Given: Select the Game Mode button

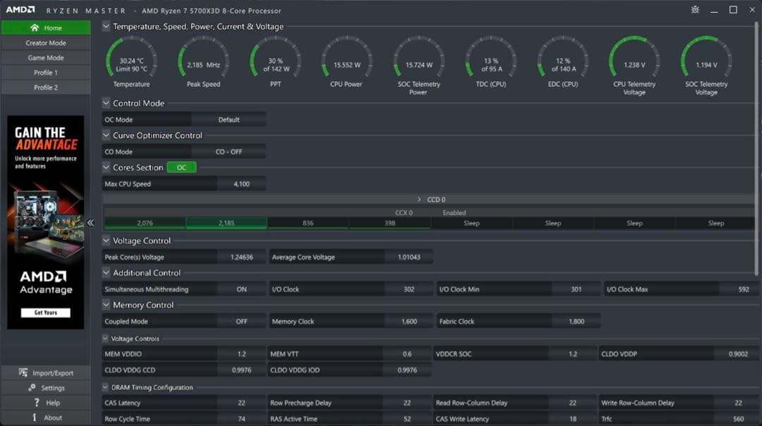Looking at the screenshot, I should click(x=46, y=58).
